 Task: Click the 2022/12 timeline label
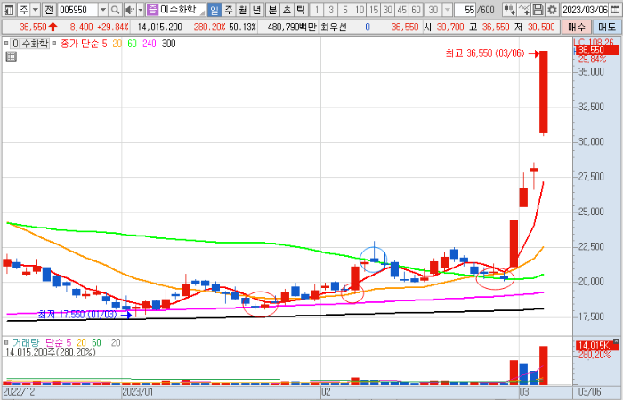(x=19, y=392)
